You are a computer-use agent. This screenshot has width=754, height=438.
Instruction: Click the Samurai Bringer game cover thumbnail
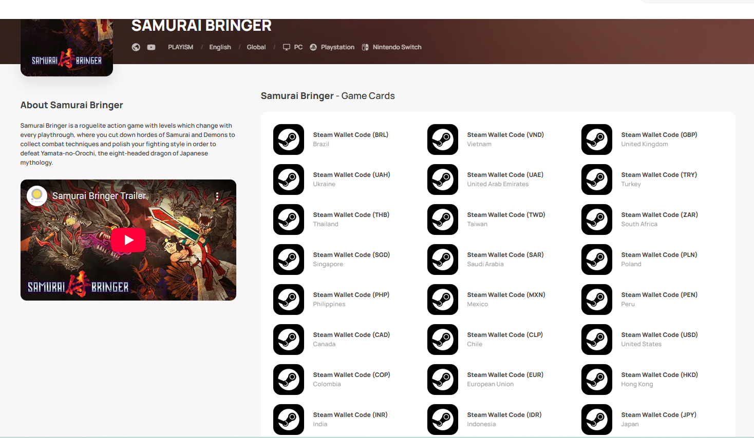tap(67, 48)
